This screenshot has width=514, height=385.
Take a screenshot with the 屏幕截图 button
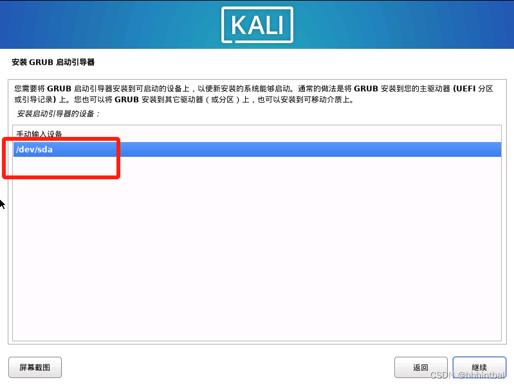35,367
